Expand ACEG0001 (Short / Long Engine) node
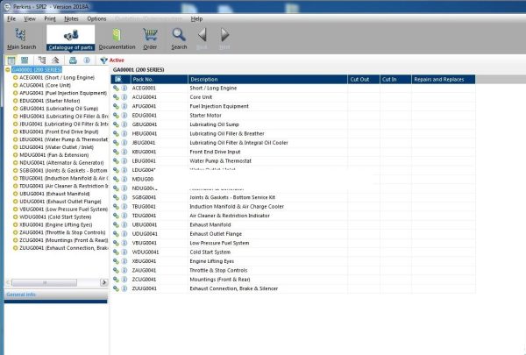This screenshot has width=526, height=355. click(x=15, y=77)
